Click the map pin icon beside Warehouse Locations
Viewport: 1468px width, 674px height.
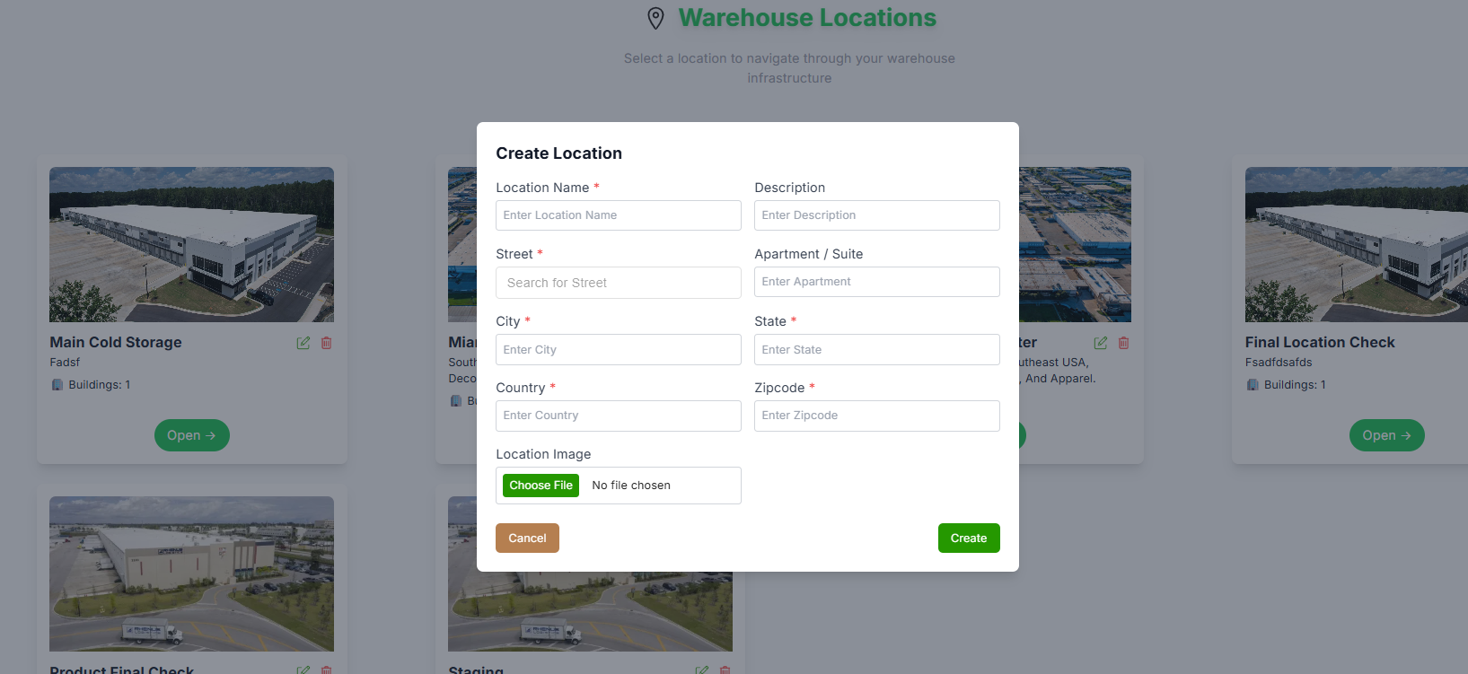pyautogui.click(x=656, y=18)
